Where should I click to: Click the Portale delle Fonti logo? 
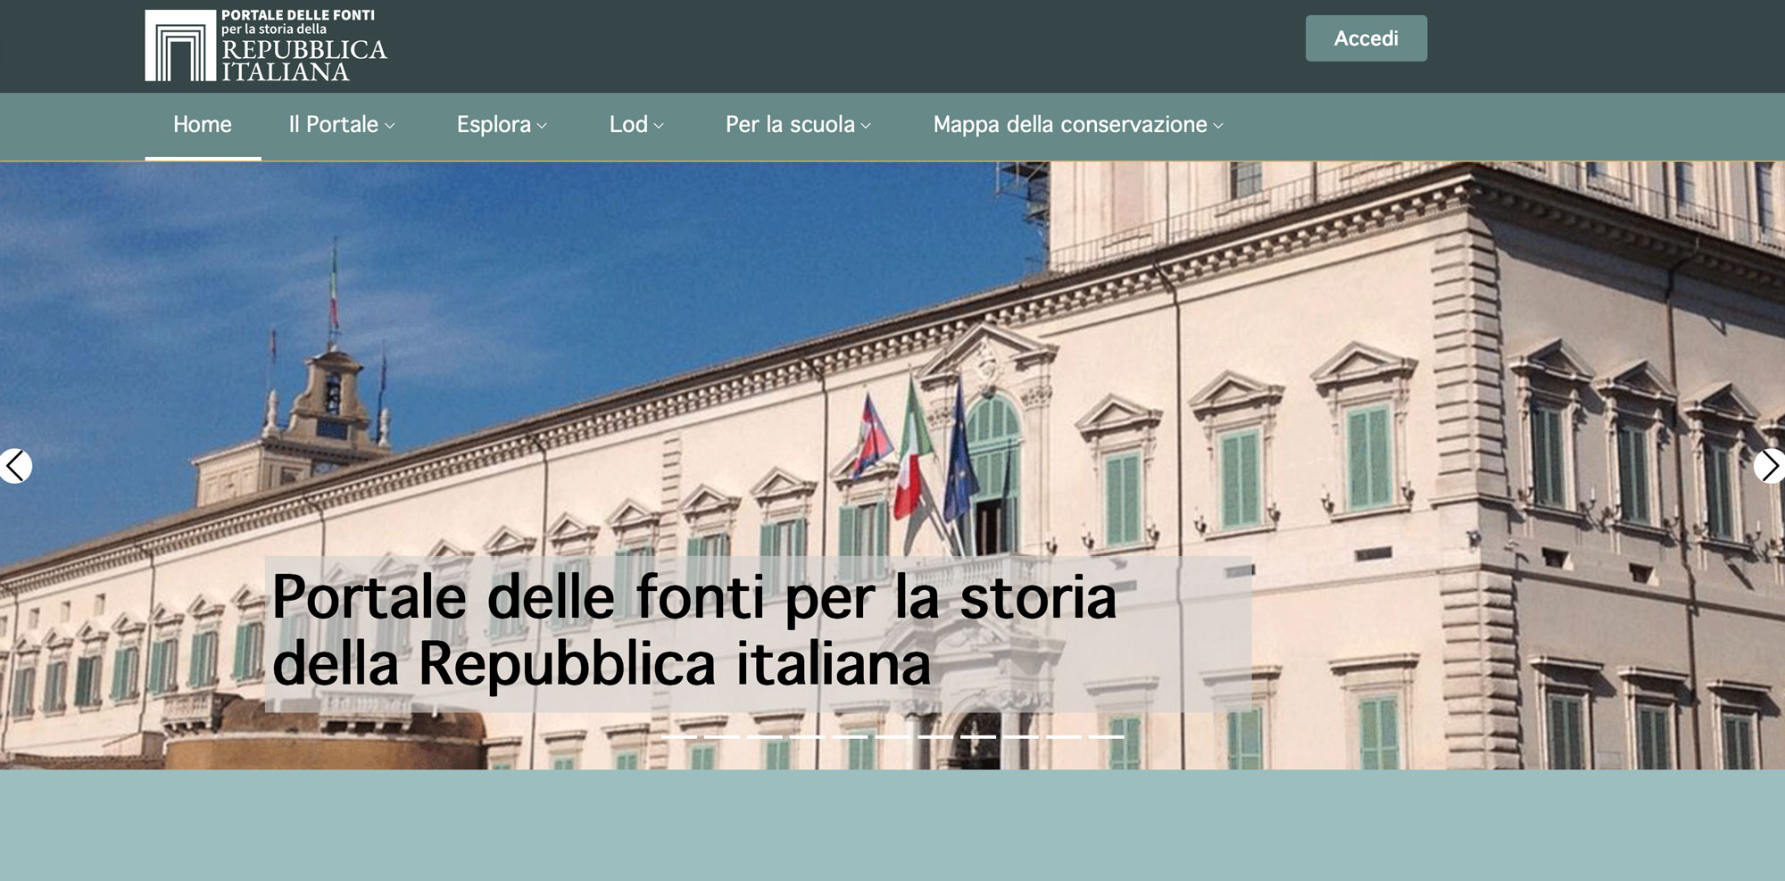tap(266, 46)
